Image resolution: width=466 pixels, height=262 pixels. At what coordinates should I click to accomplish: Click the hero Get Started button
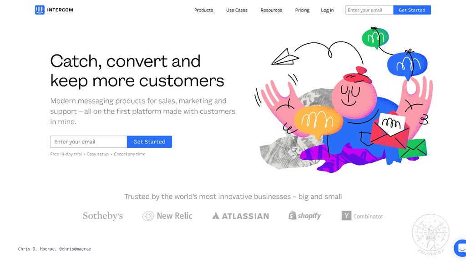tap(149, 142)
